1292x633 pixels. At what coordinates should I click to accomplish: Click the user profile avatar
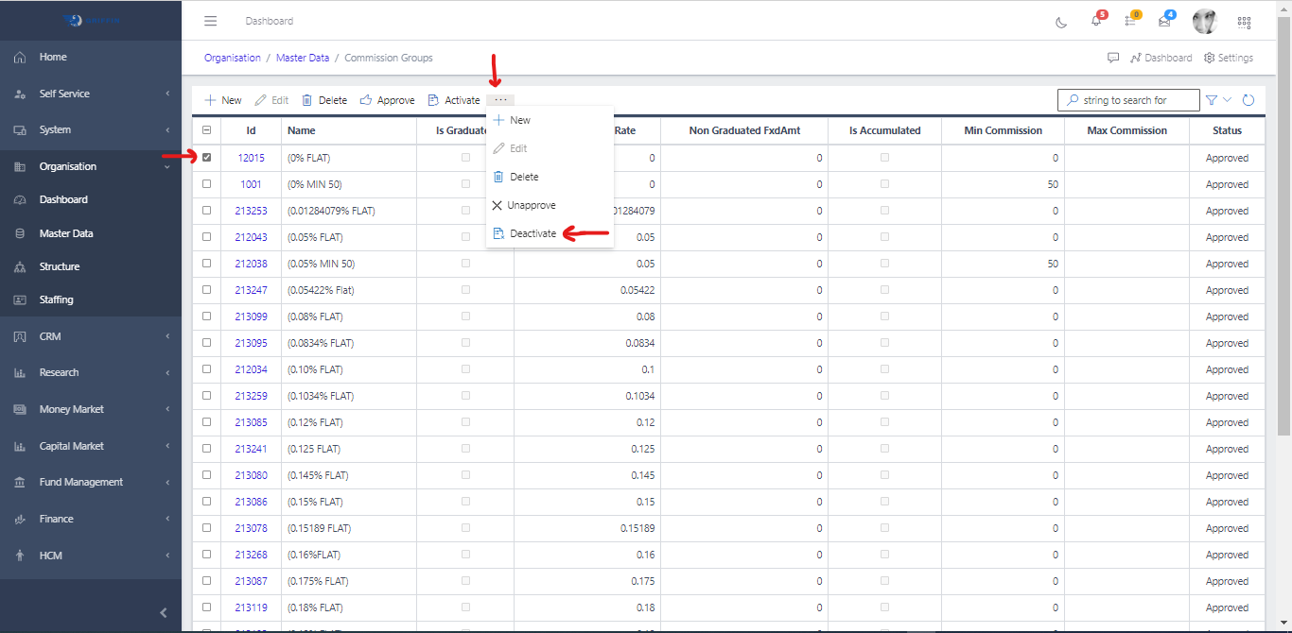coord(1204,21)
